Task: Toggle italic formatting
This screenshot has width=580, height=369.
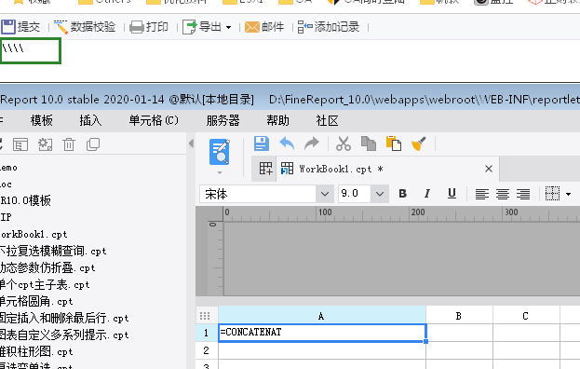Action: coord(427,194)
